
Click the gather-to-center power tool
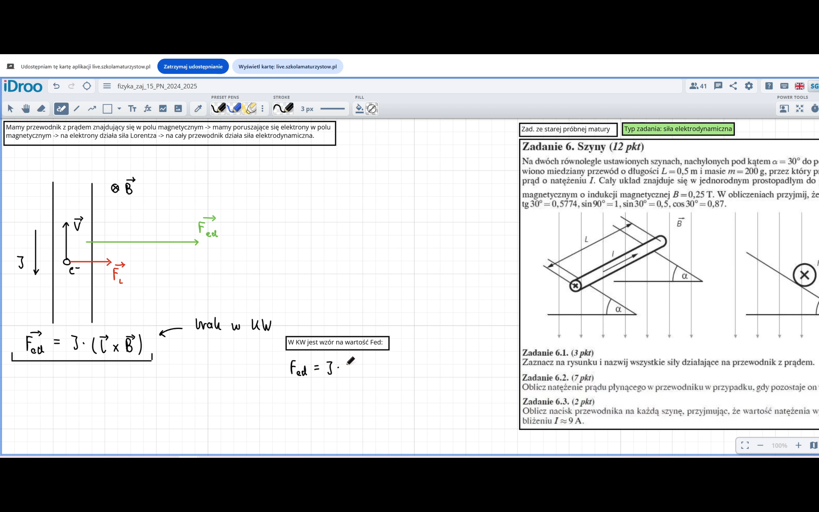pyautogui.click(x=800, y=109)
